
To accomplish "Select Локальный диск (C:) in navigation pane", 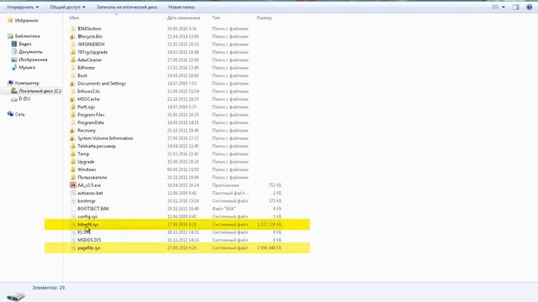I will [x=40, y=91].
